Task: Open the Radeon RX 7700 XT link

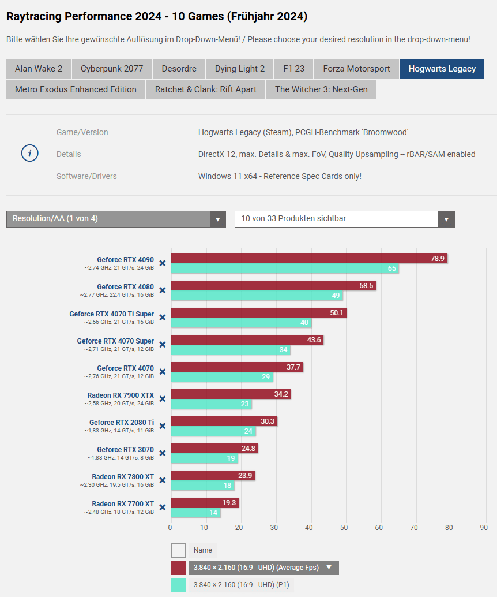Action: (123, 503)
